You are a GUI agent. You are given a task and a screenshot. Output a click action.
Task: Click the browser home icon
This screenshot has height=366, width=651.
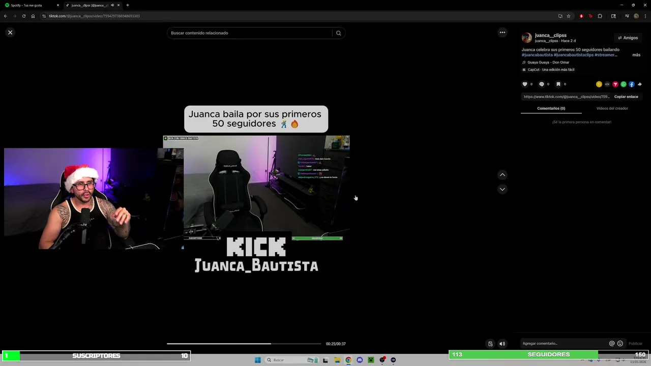click(33, 16)
